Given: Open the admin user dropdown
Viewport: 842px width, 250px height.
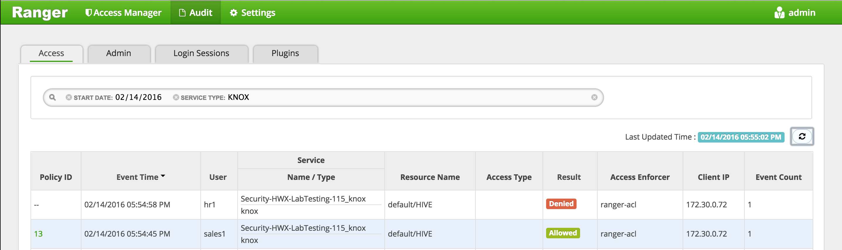Looking at the screenshot, I should click(x=795, y=12).
